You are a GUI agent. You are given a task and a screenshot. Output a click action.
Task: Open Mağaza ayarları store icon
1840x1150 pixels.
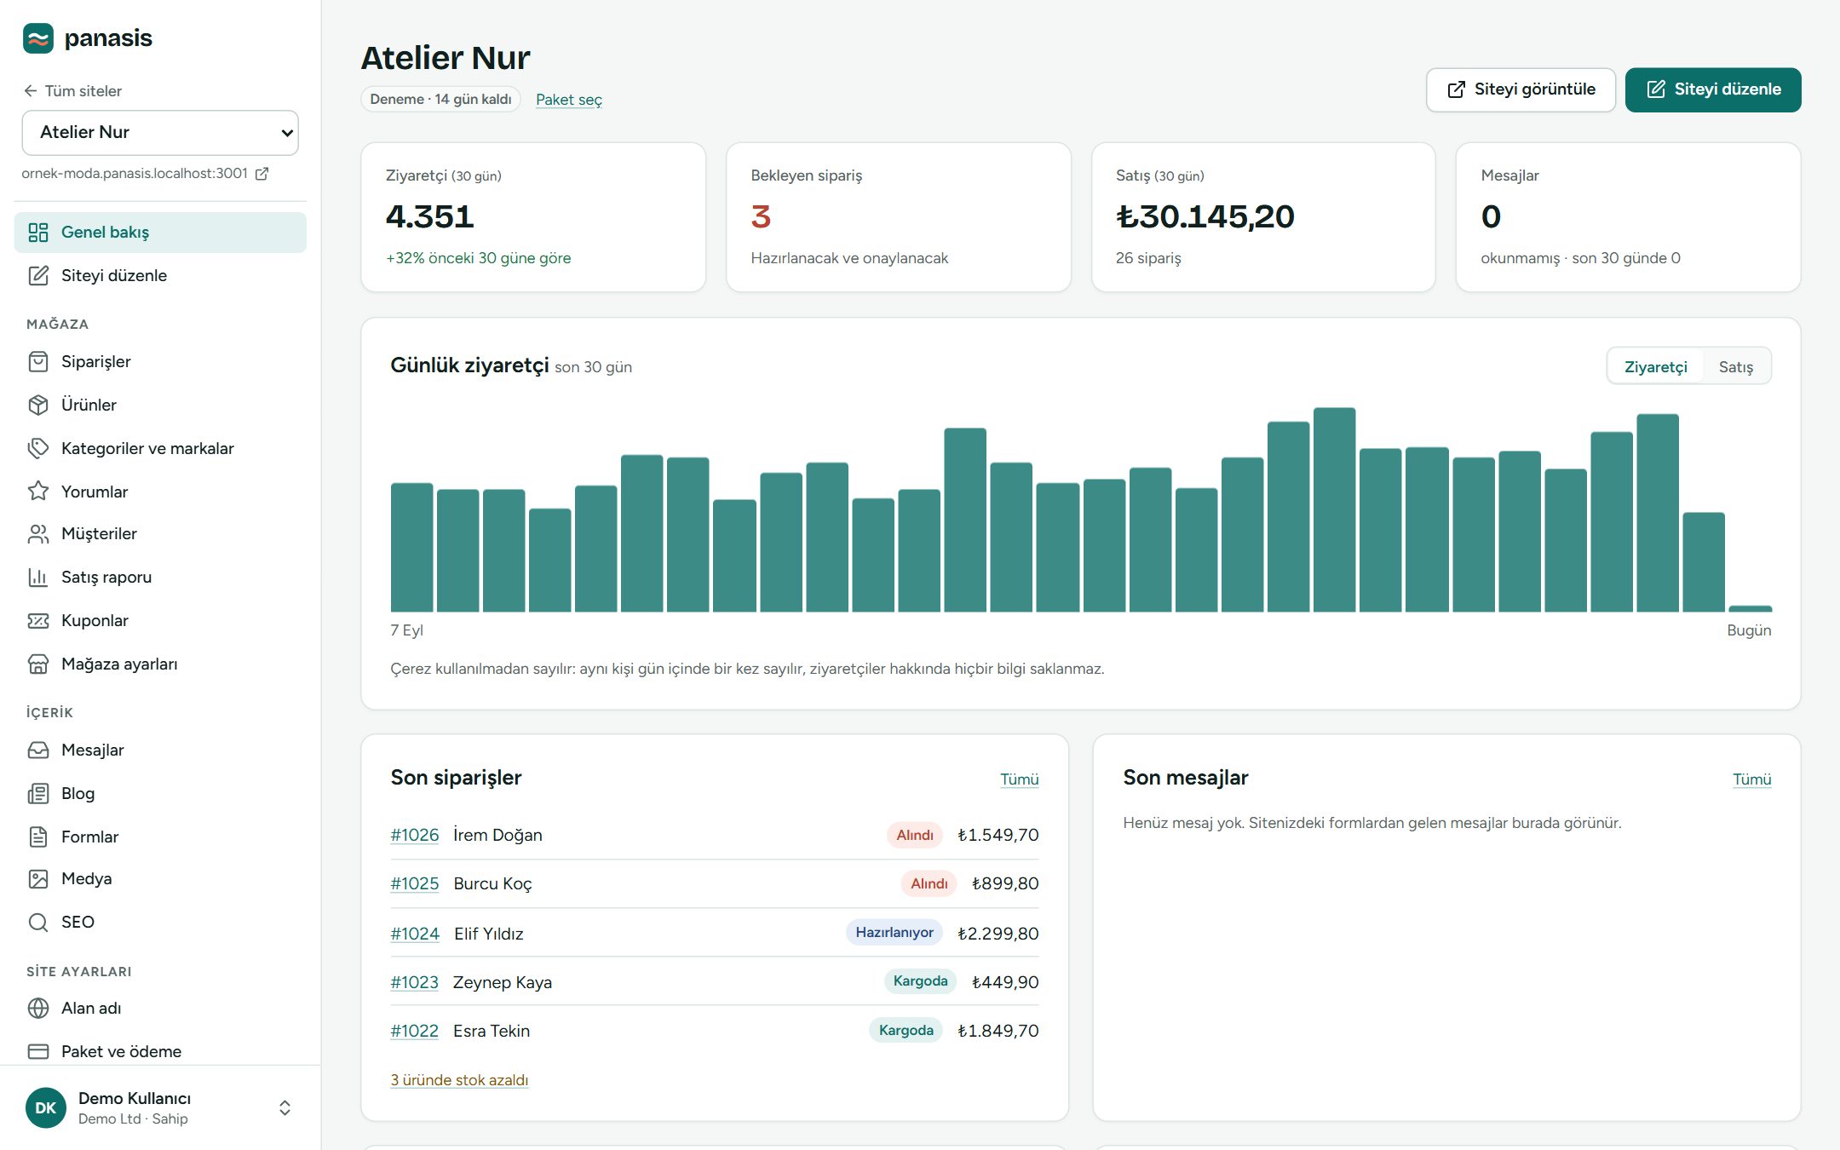tap(38, 664)
